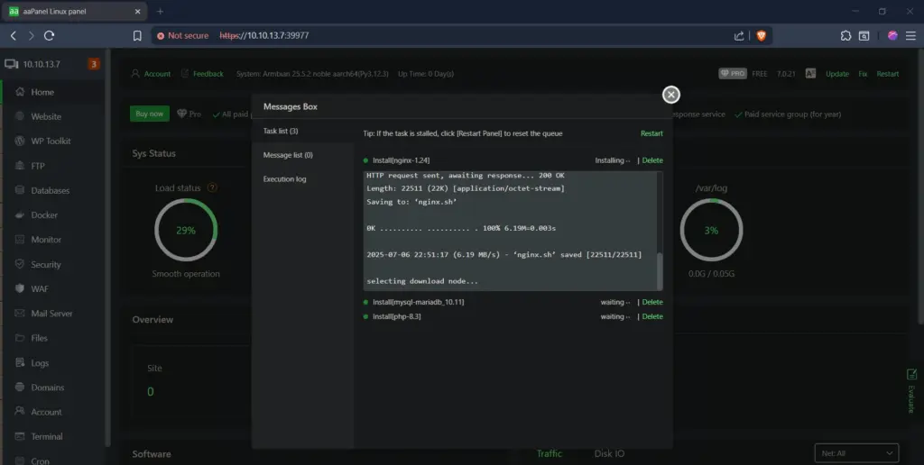Screen dimensions: 924x465
Task: Click the Site count 0 value
Action: pos(151,392)
